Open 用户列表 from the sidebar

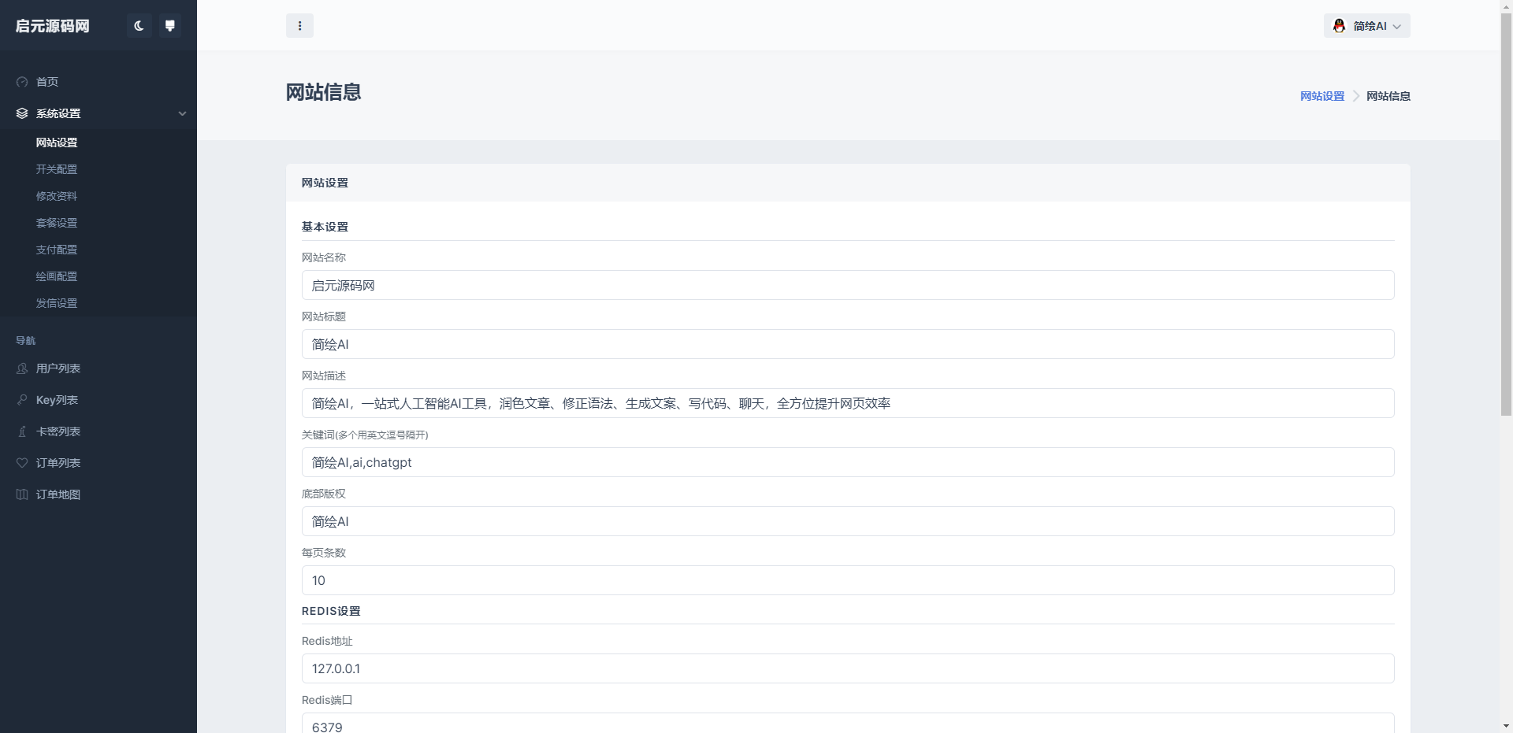(58, 368)
